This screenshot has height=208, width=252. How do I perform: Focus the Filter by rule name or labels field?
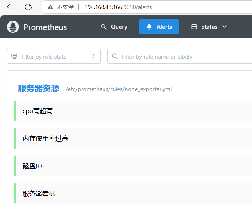[x=180, y=56]
